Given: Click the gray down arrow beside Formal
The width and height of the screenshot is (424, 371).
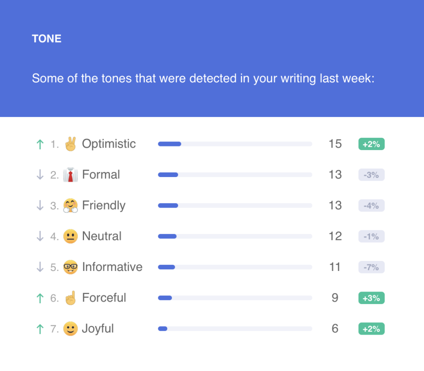Looking at the screenshot, I should point(40,175).
